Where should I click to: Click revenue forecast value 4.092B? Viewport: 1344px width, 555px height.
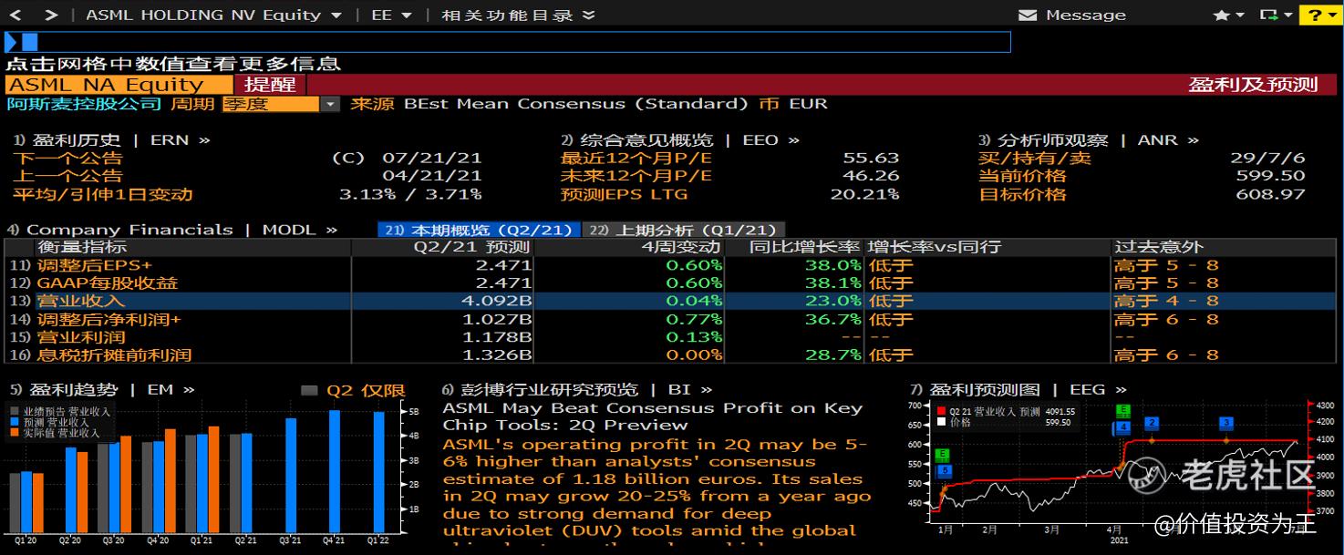(497, 301)
